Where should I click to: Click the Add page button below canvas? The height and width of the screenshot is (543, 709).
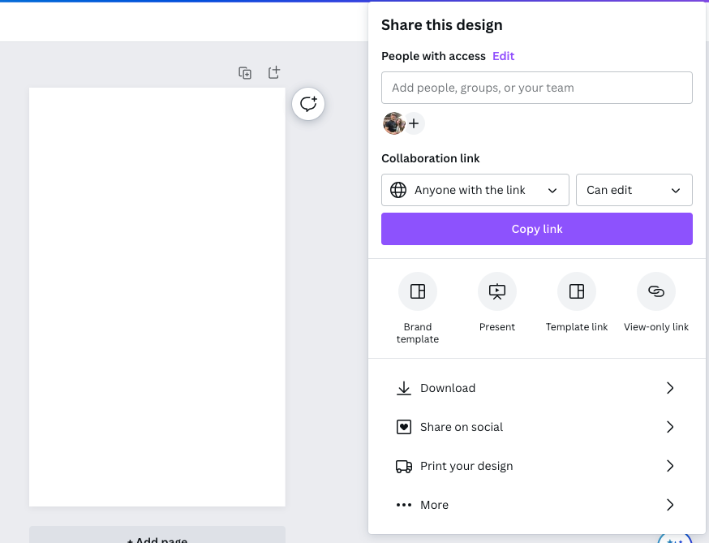(157, 536)
